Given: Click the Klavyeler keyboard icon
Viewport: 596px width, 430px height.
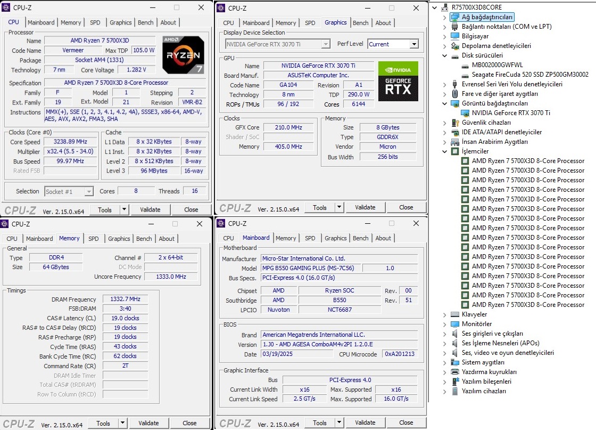Looking at the screenshot, I should 454,314.
